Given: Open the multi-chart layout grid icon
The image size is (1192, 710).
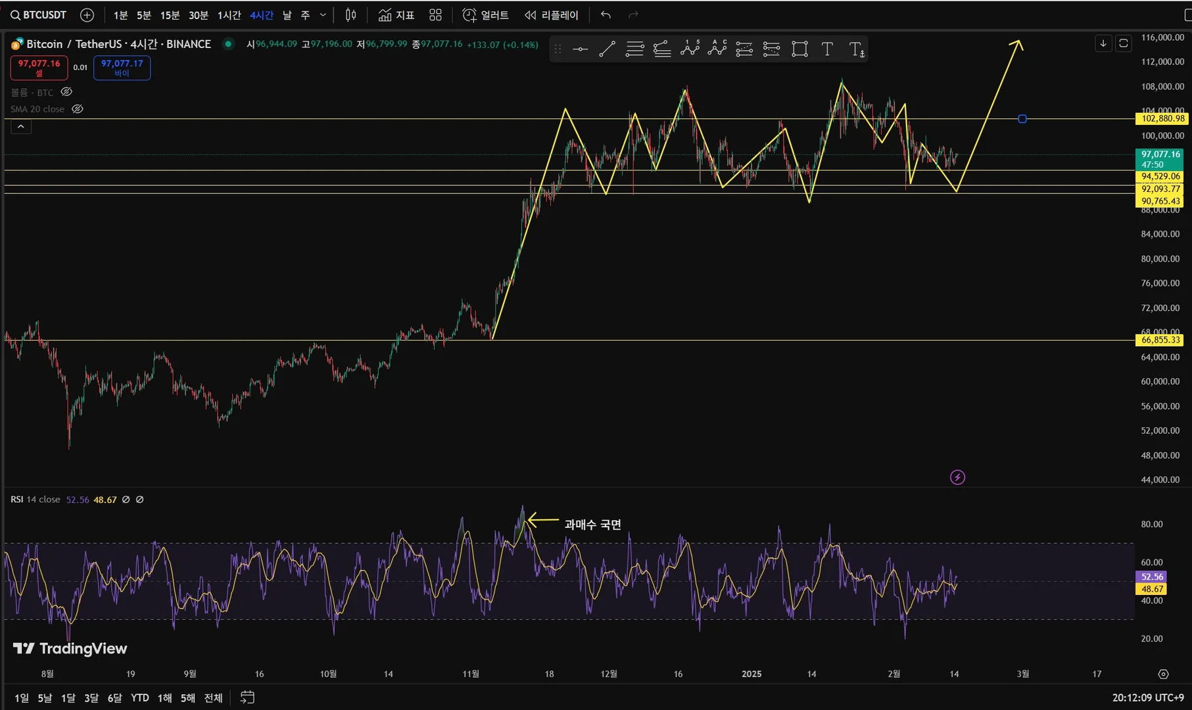Looking at the screenshot, I should click(435, 15).
